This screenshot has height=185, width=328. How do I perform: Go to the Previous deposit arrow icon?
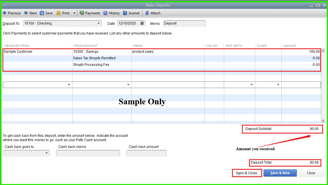coord(5,13)
